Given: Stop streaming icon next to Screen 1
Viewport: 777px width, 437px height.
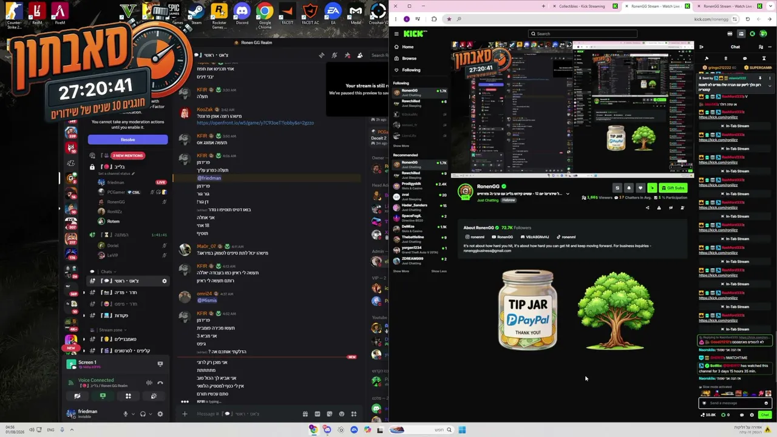Looking at the screenshot, I should point(160,364).
